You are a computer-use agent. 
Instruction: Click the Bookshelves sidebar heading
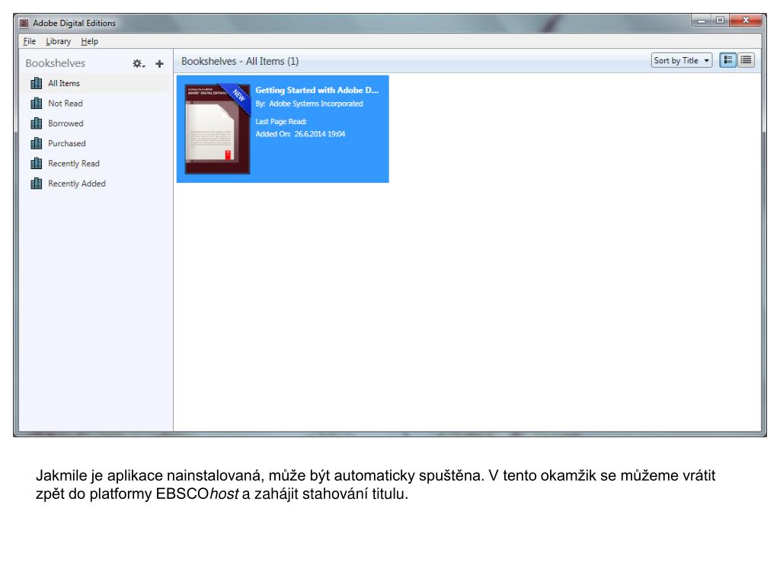click(55, 63)
